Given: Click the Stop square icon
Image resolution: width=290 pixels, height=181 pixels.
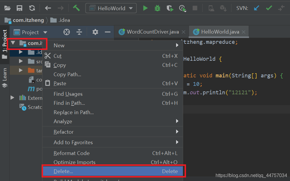Looking at the screenshot, I should (x=195, y=8).
